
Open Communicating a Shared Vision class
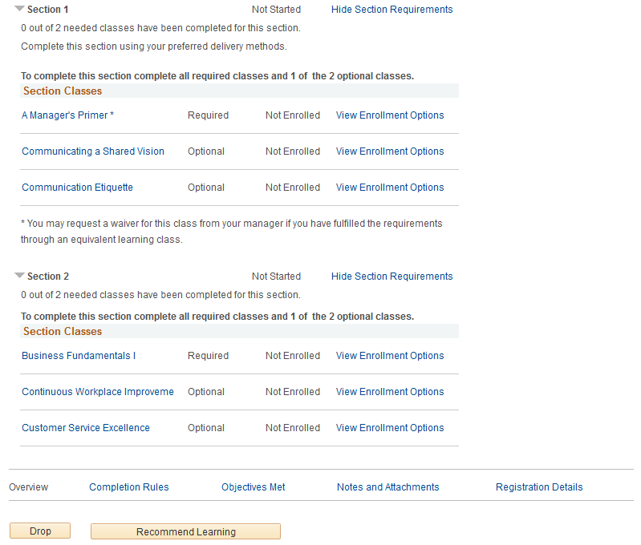pos(93,151)
